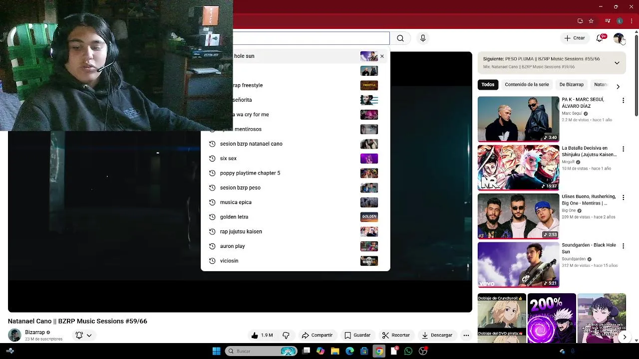Image resolution: width=639 pixels, height=359 pixels.
Task: Choose 'sesion bzrp natanael cano' suggestion
Action: [295, 144]
